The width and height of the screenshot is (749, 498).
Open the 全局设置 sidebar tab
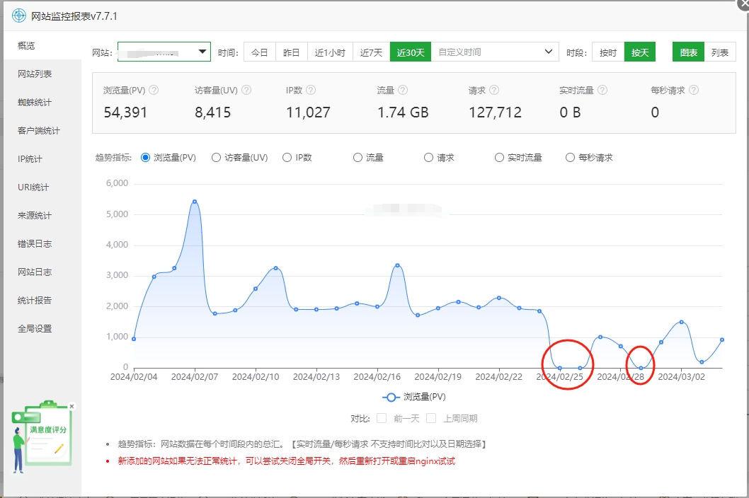point(42,328)
